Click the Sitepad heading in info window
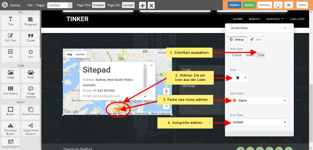 (96, 70)
